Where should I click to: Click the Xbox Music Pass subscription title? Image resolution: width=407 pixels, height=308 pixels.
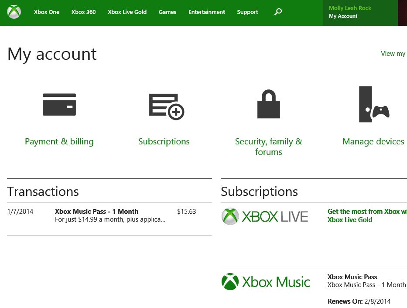tap(352, 277)
